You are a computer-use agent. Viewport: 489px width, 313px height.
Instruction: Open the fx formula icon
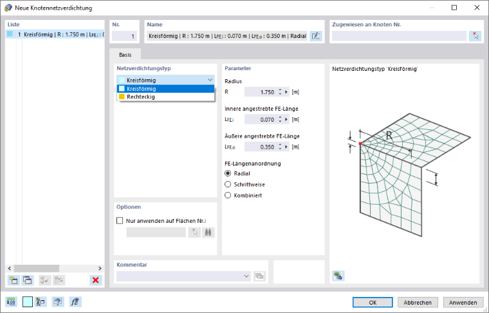pyautogui.click(x=75, y=302)
